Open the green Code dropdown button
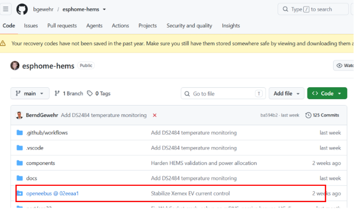This screenshot has height=213, width=354. point(327,93)
